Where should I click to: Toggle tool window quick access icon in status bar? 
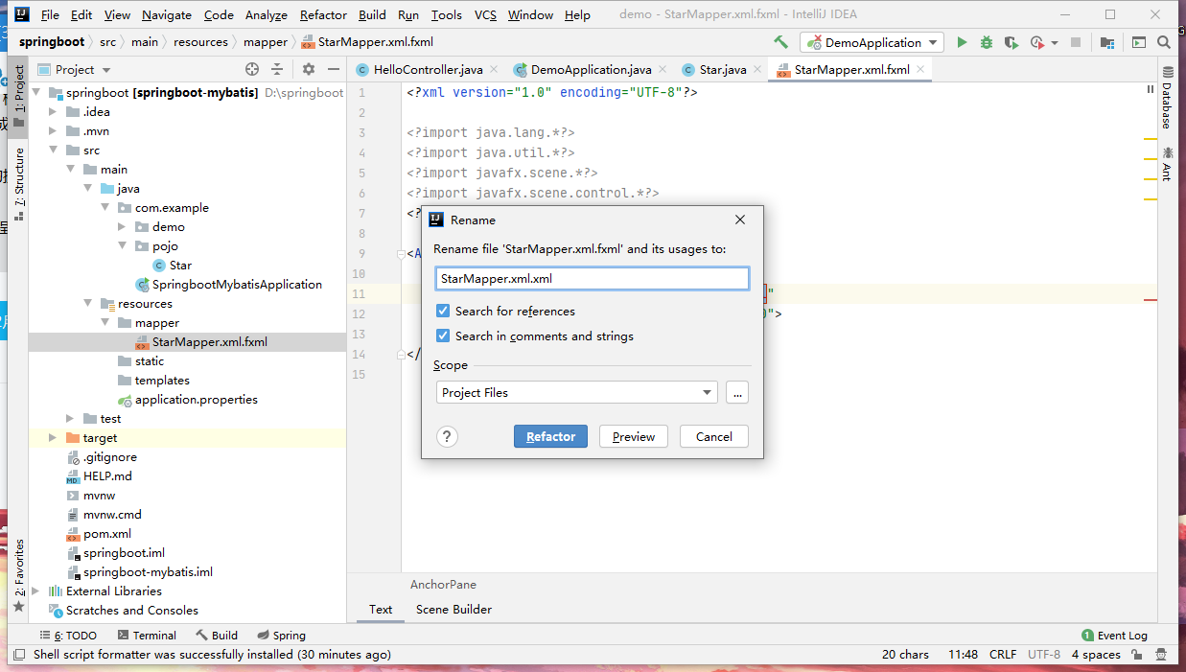click(17, 655)
